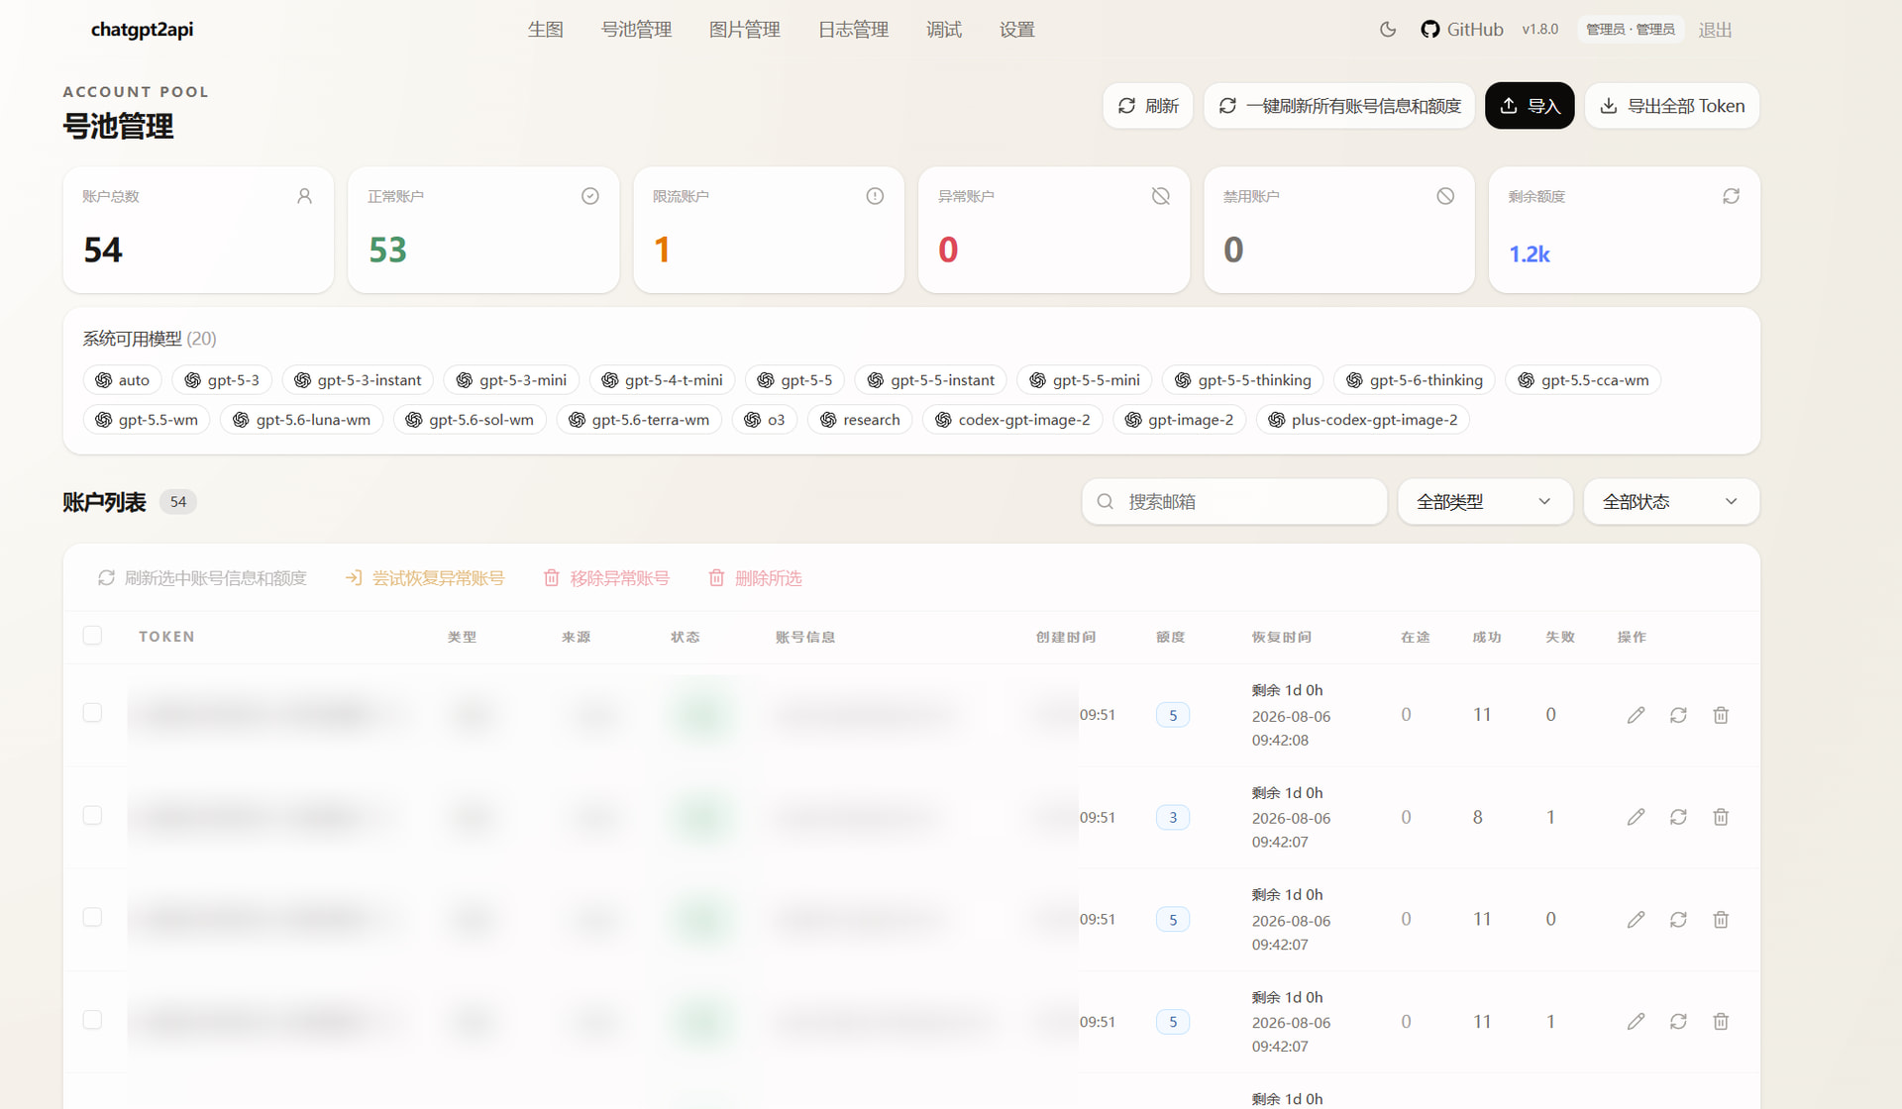
Task: Open the 全部类型 dropdown
Action: point(1485,502)
